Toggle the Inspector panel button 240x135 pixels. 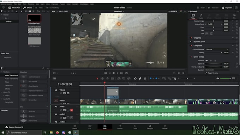pyautogui.click(x=227, y=8)
